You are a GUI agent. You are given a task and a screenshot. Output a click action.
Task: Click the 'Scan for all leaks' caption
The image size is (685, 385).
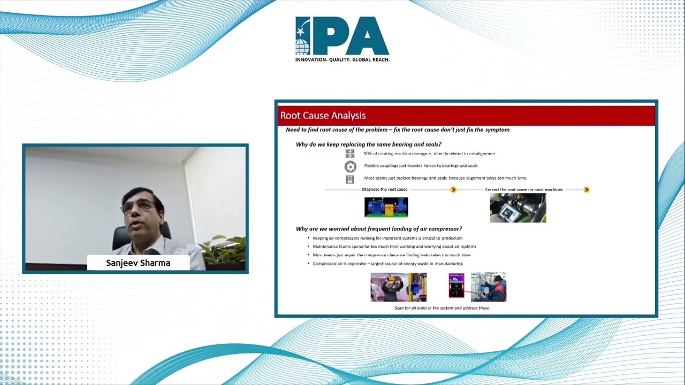coord(442,308)
